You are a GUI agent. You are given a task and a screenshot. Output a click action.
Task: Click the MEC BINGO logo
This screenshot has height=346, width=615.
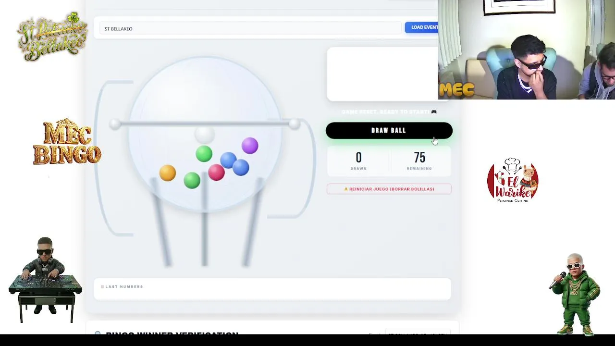pyautogui.click(x=67, y=142)
